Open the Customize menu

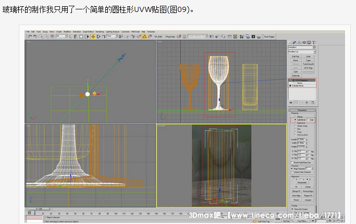[126, 32]
